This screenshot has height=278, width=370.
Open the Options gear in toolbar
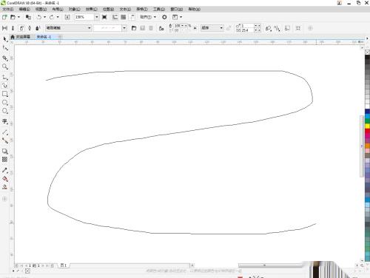pos(164,17)
